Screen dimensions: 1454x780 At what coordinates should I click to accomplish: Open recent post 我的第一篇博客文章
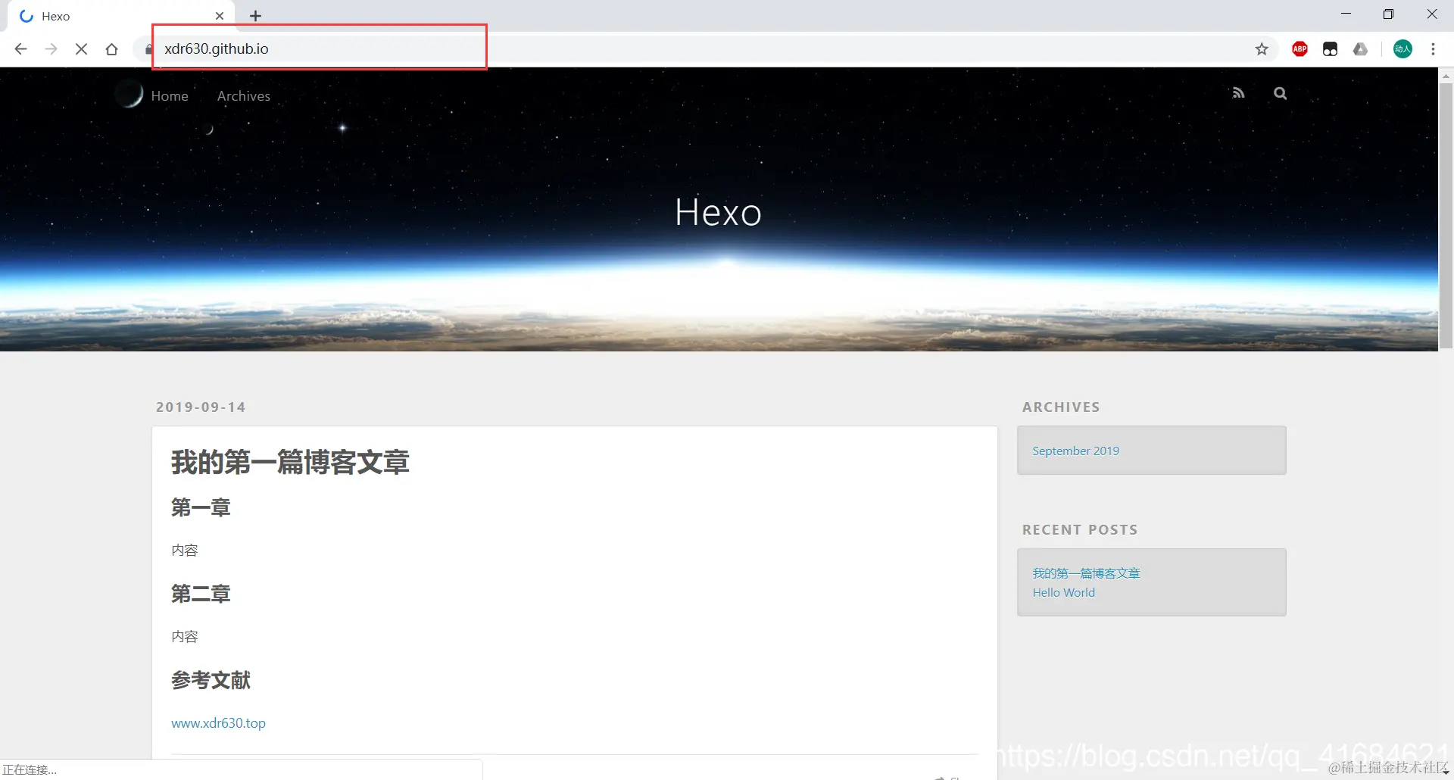[1086, 573]
